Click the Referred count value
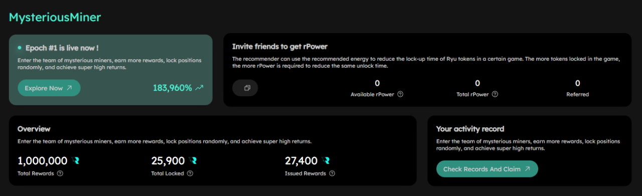This screenshot has width=642, height=196. (578, 83)
